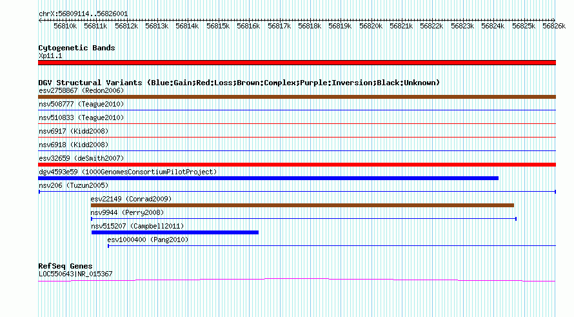Open the RefSeq Genes track heading

point(65,266)
